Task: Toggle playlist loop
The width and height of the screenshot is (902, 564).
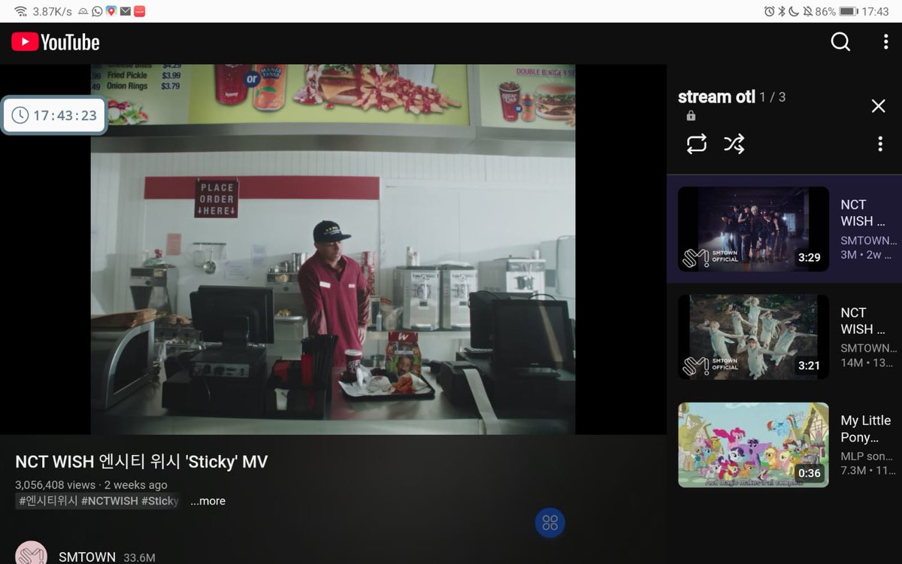Action: 697,144
